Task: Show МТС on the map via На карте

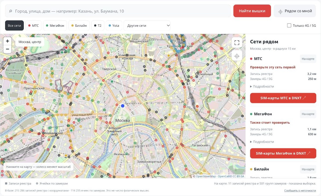Action: click(308, 59)
